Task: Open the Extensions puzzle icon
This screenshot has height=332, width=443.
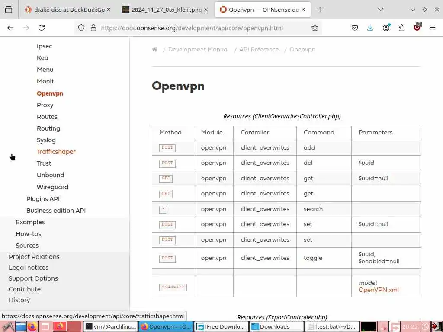Action: 401,28
